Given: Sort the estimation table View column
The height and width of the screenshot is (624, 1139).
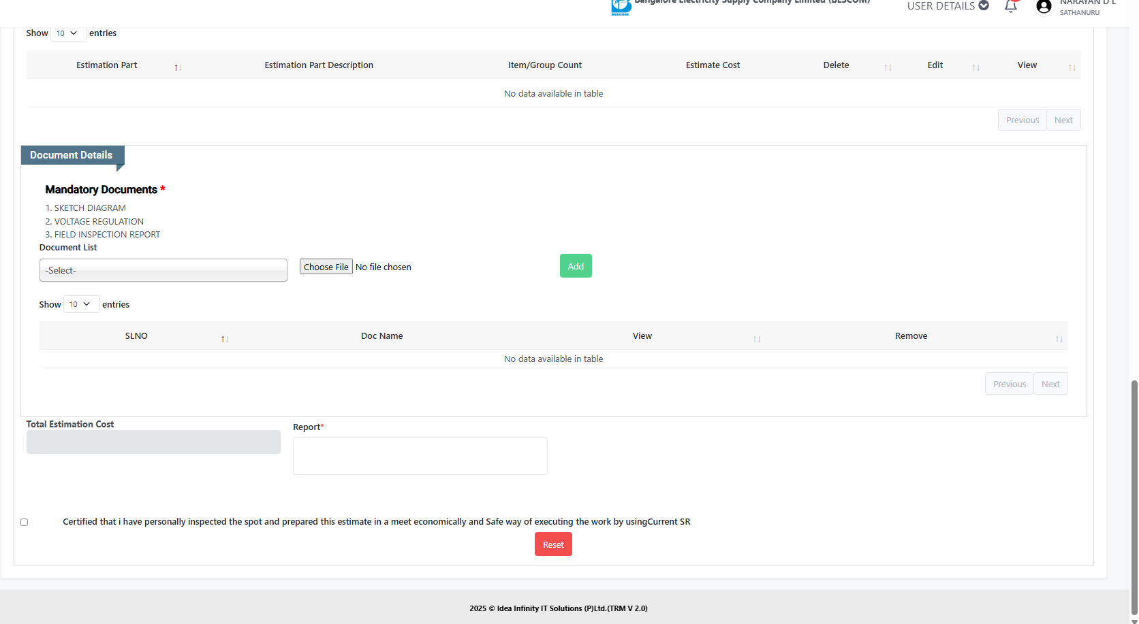Looking at the screenshot, I should point(1072,67).
